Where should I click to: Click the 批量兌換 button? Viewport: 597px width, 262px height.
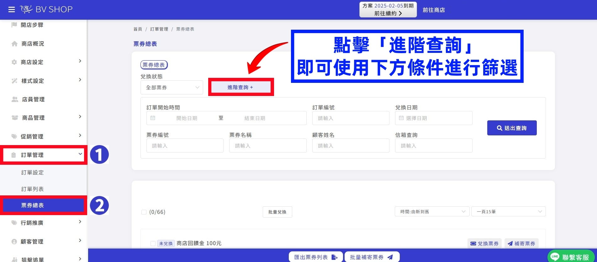point(277,212)
